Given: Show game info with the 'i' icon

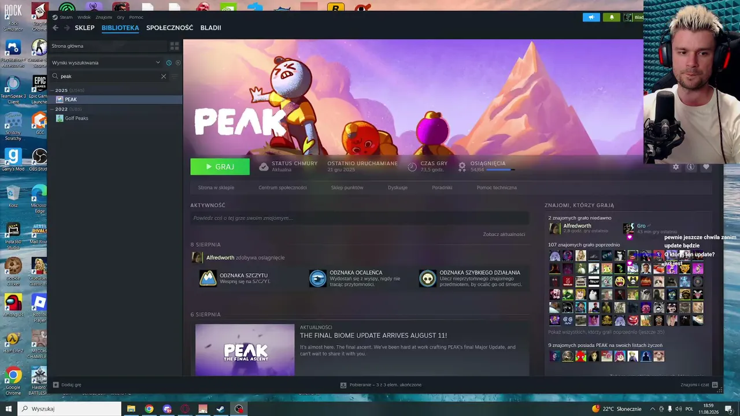Looking at the screenshot, I should pos(690,166).
